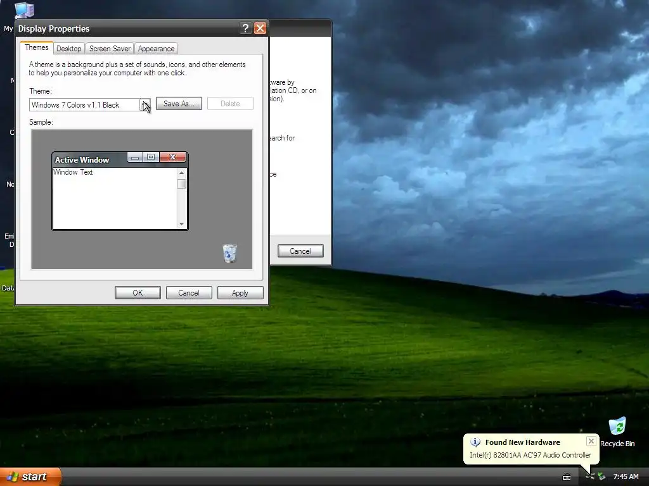Click the Save As... button

(x=179, y=104)
